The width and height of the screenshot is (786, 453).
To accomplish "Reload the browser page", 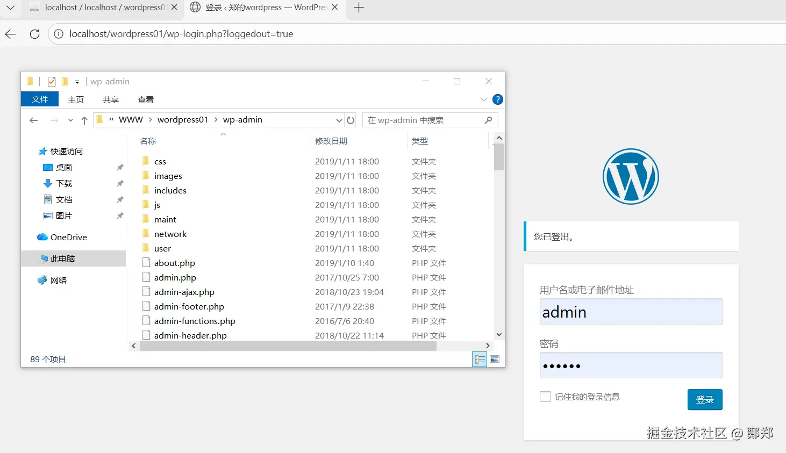I will click(x=35, y=34).
